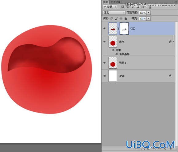Click the 切口 layer mask thumbnail
Image resolution: width=178 pixels, height=152 pixels.
pos(124,28)
